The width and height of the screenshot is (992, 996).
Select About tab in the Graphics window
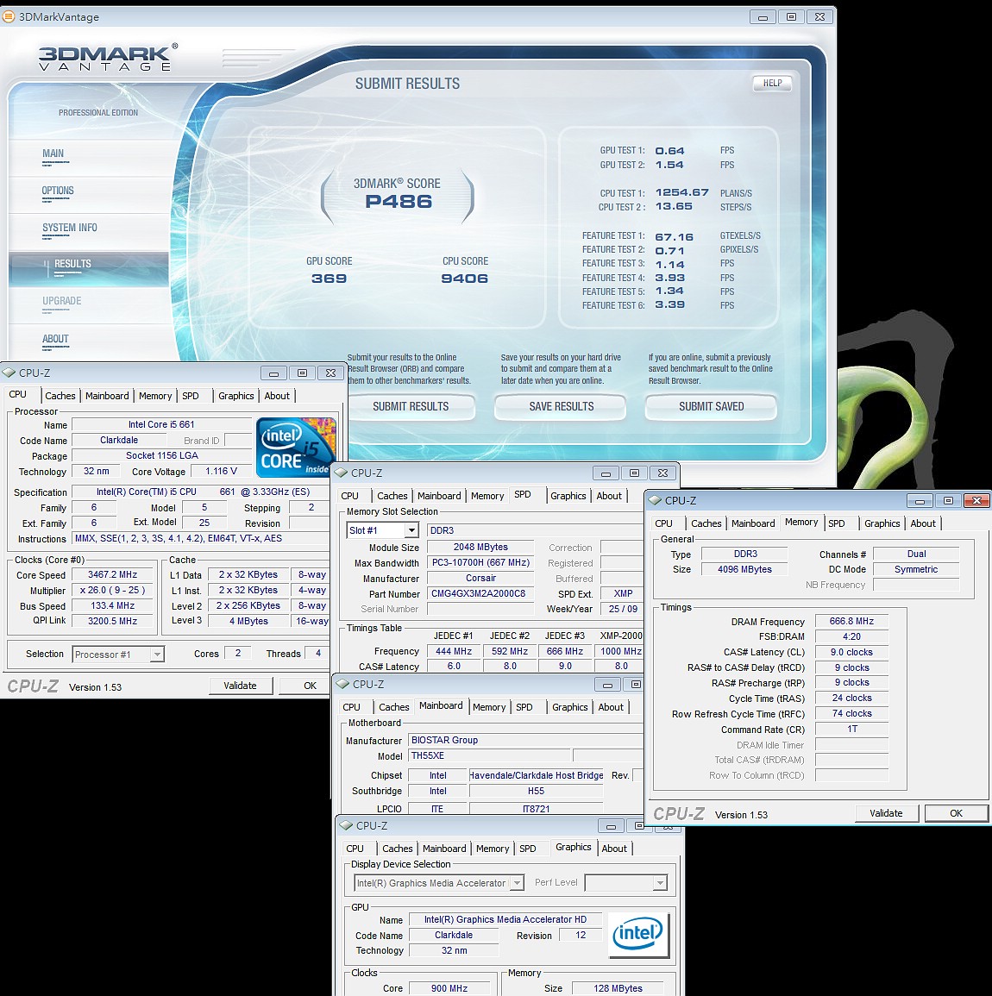coord(614,849)
